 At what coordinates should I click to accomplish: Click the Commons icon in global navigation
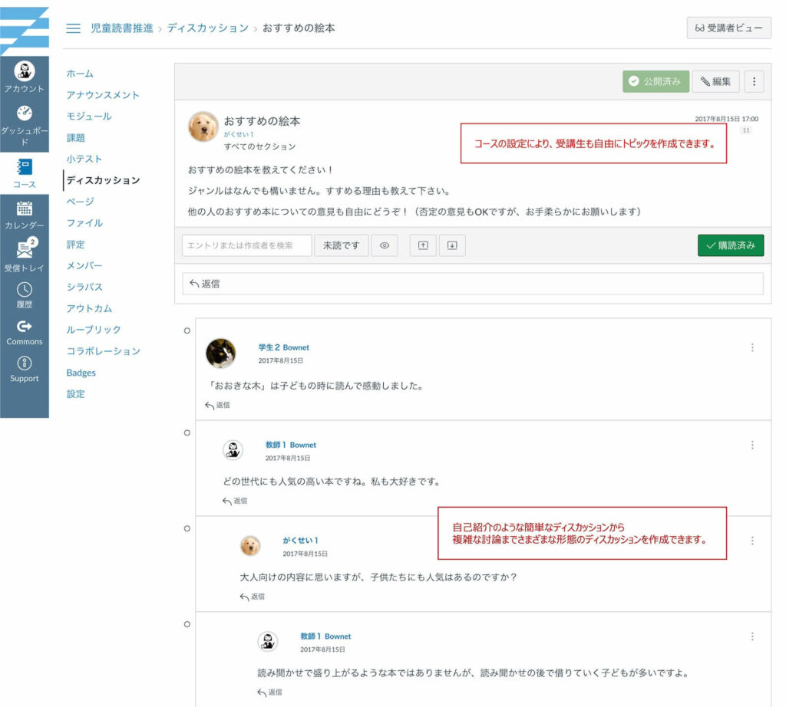pos(24,327)
